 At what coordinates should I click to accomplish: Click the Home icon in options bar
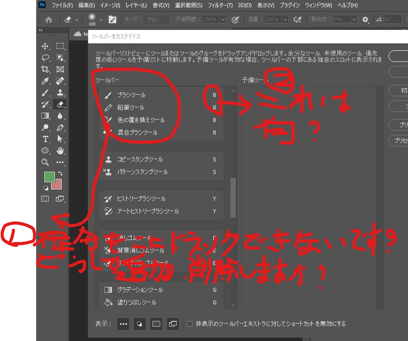click(x=49, y=20)
